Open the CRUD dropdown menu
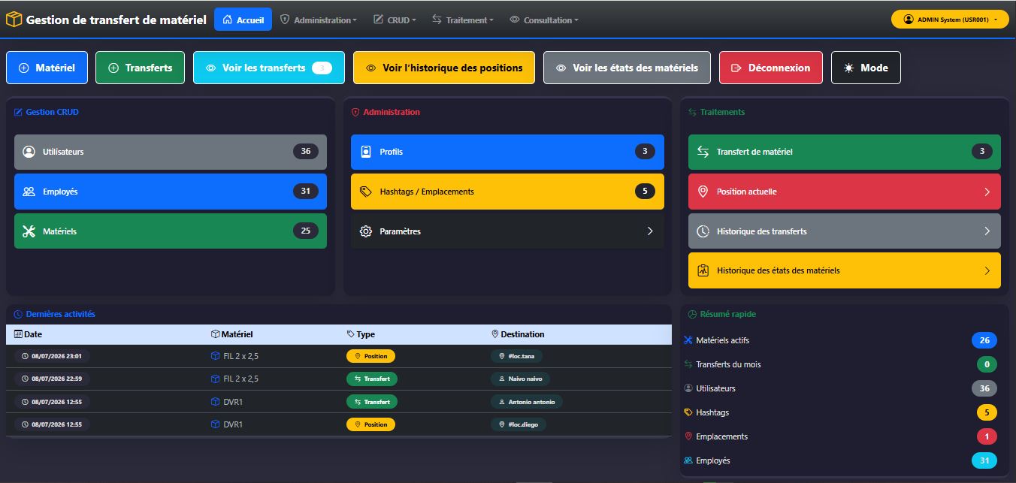Screen dimensions: 1016x483 pos(395,20)
